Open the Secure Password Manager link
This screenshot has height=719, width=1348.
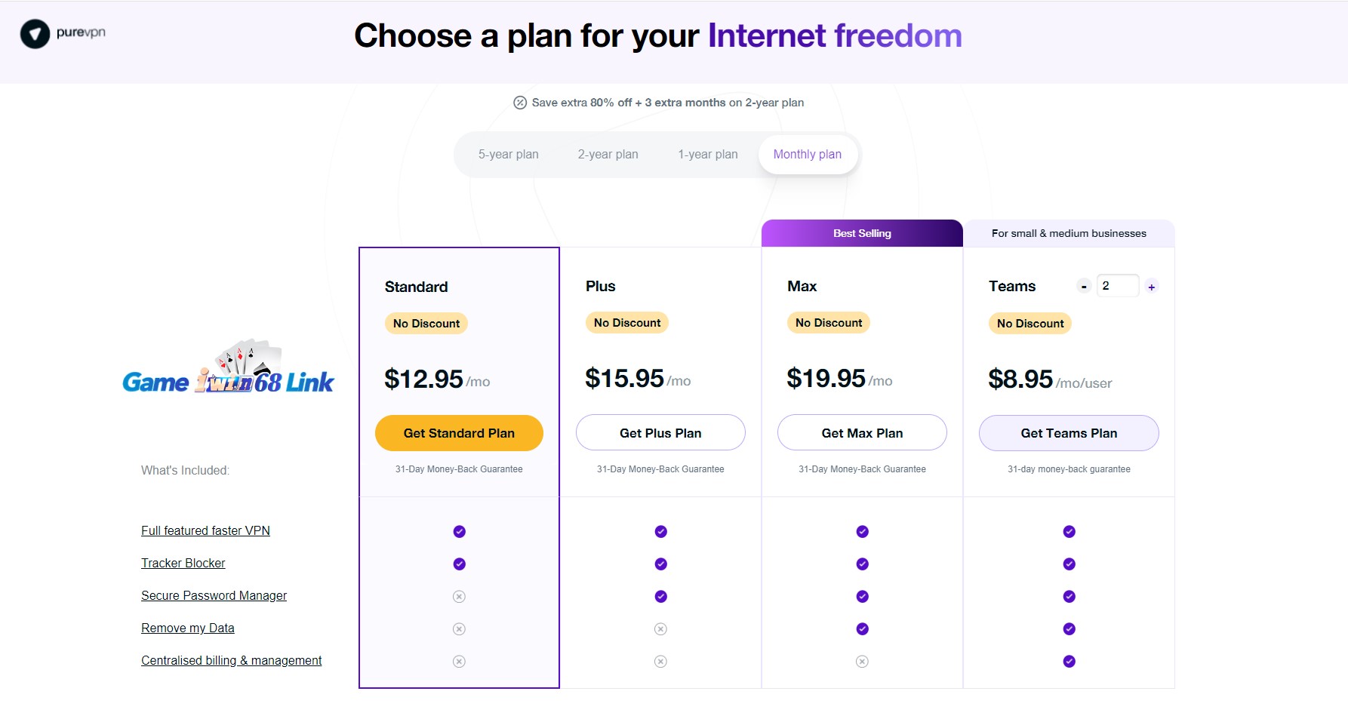(214, 596)
